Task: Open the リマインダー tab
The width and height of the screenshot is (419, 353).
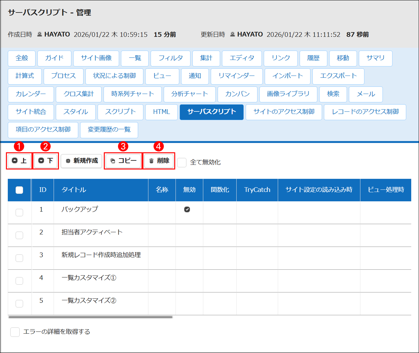Action: (237, 76)
